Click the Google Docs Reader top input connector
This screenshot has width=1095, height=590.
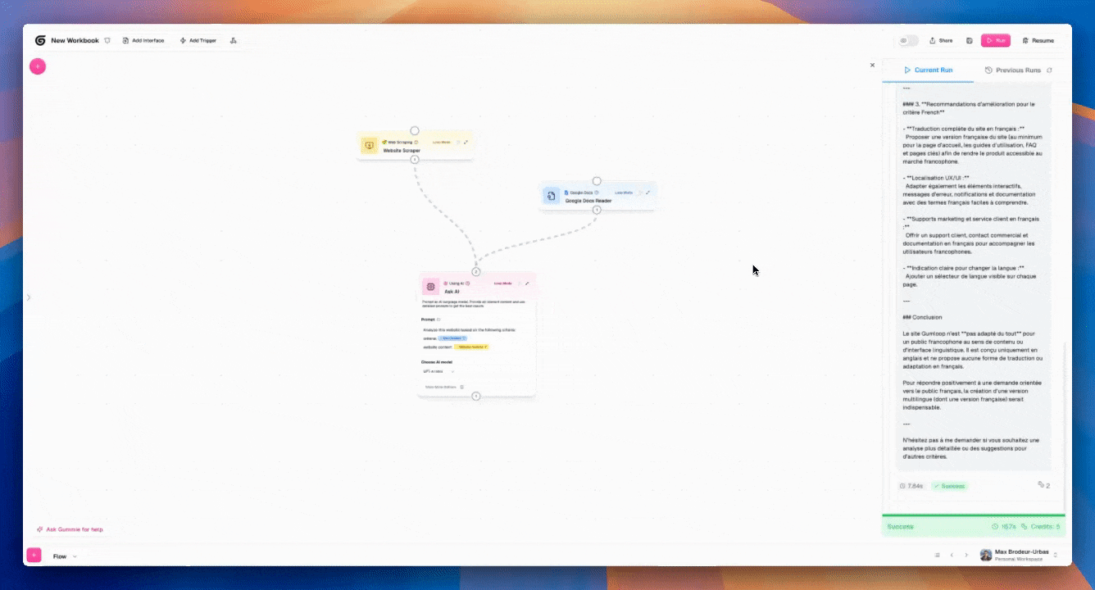pyautogui.click(x=597, y=181)
